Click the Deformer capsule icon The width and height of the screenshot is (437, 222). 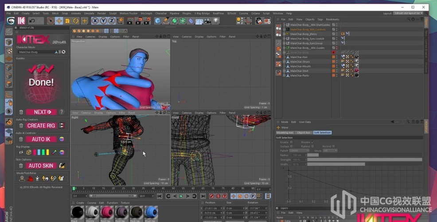point(191,21)
